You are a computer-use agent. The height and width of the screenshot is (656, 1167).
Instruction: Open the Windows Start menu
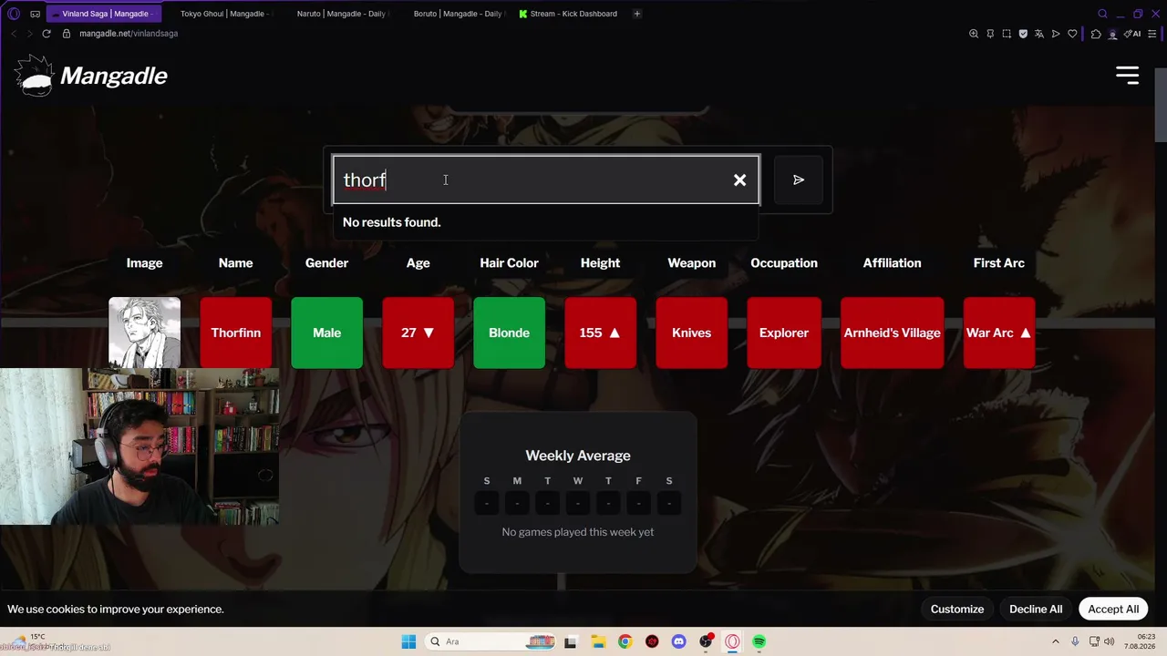(x=408, y=641)
